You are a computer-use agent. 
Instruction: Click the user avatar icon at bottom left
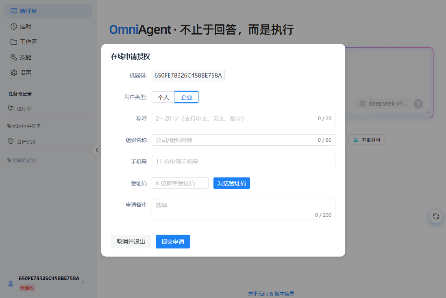click(11, 283)
